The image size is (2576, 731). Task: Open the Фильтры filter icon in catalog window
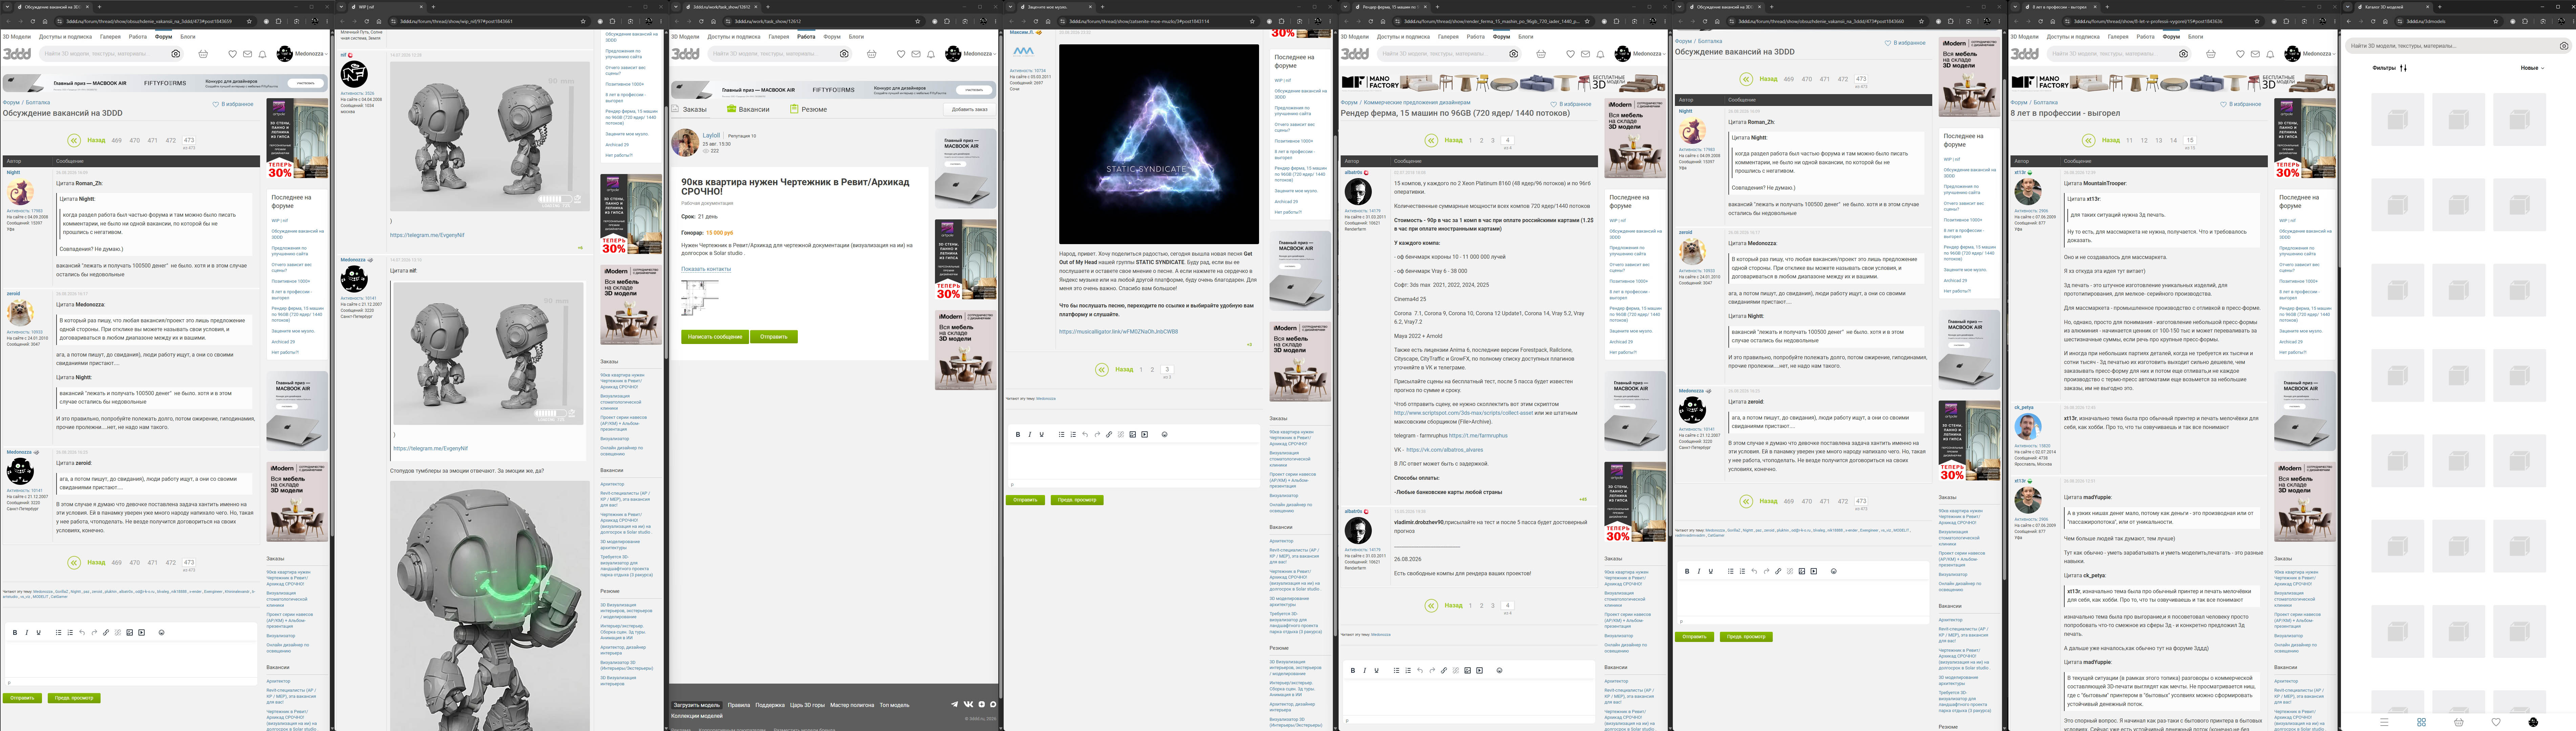click(2403, 68)
